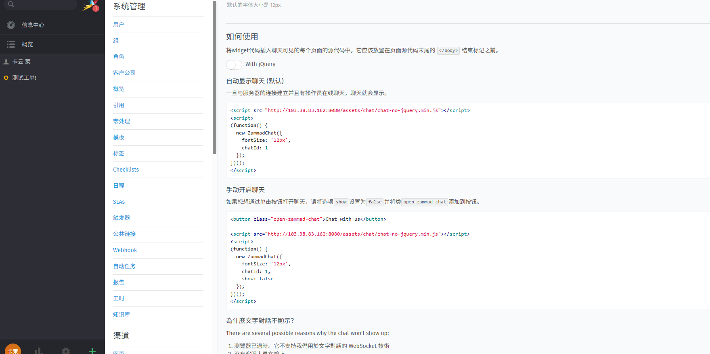
Task: Open the statistics bar chart icon
Action: coord(39,351)
